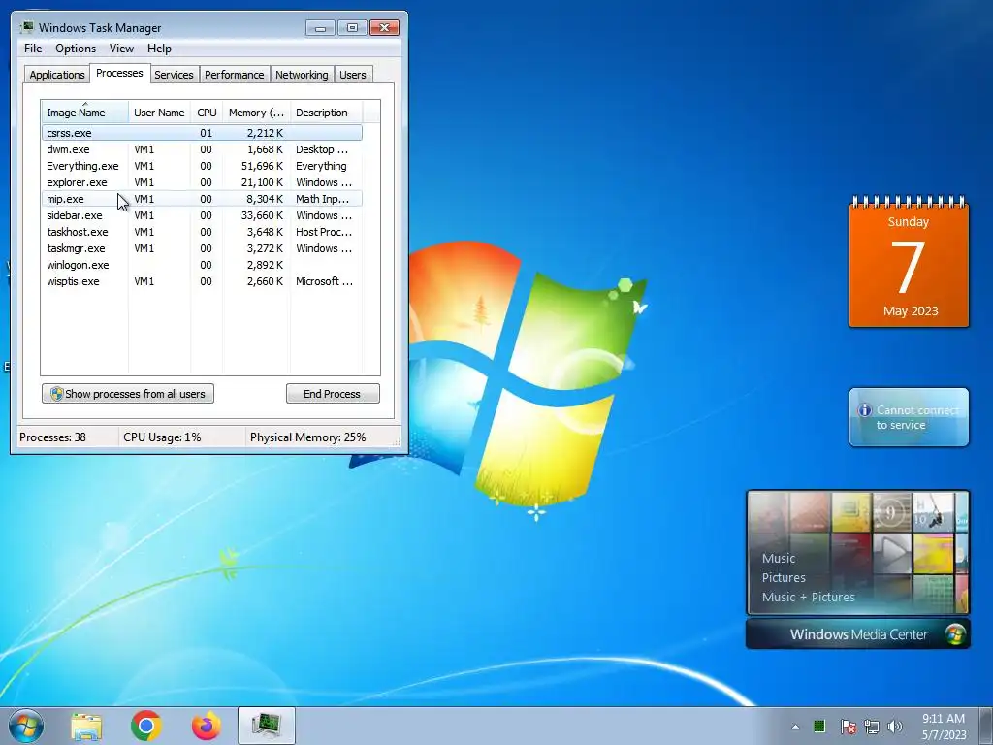Open the network tray icon
The image size is (993, 745).
click(872, 727)
